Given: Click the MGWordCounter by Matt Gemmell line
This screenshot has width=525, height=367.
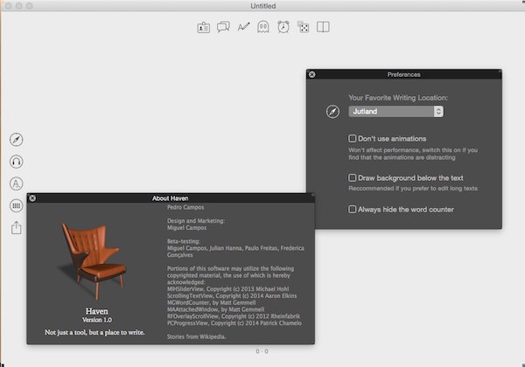Looking at the screenshot, I should [x=211, y=302].
